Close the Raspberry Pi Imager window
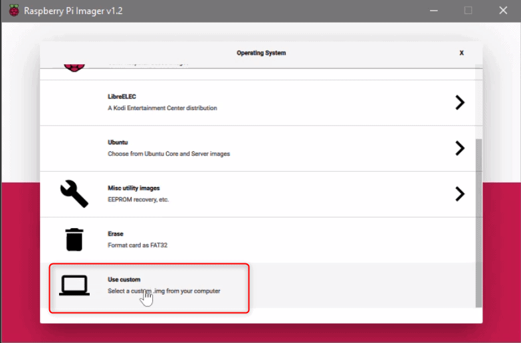Screen dimensions: 521x343 (x=503, y=11)
